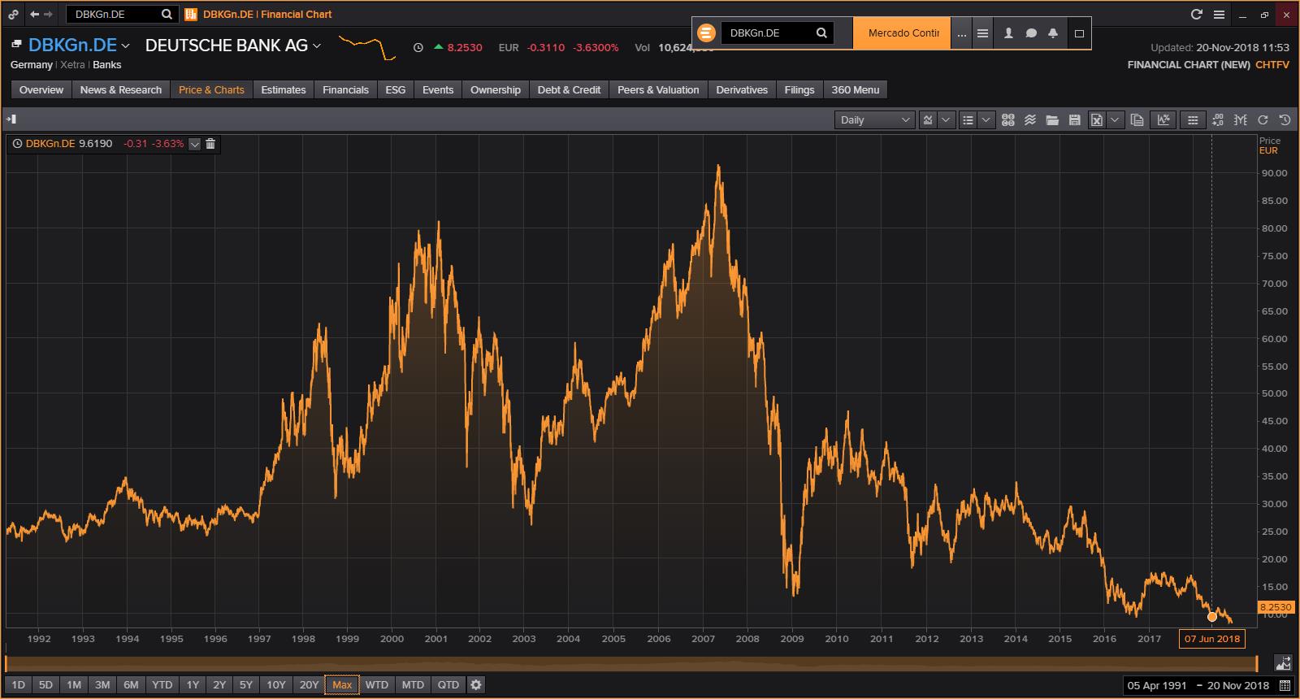Image resolution: width=1300 pixels, height=699 pixels.
Task: Open a saved chart via the folder icon
Action: (1052, 119)
